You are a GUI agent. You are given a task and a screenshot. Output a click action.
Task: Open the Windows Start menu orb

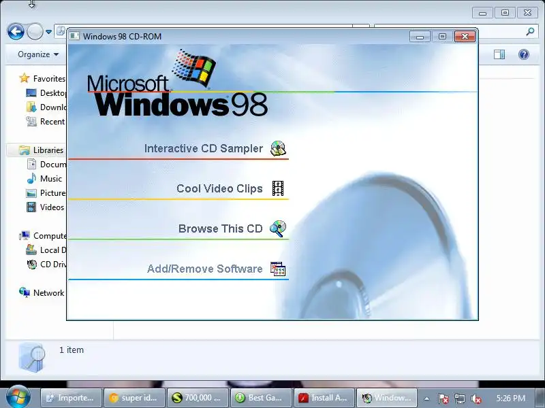point(18,397)
